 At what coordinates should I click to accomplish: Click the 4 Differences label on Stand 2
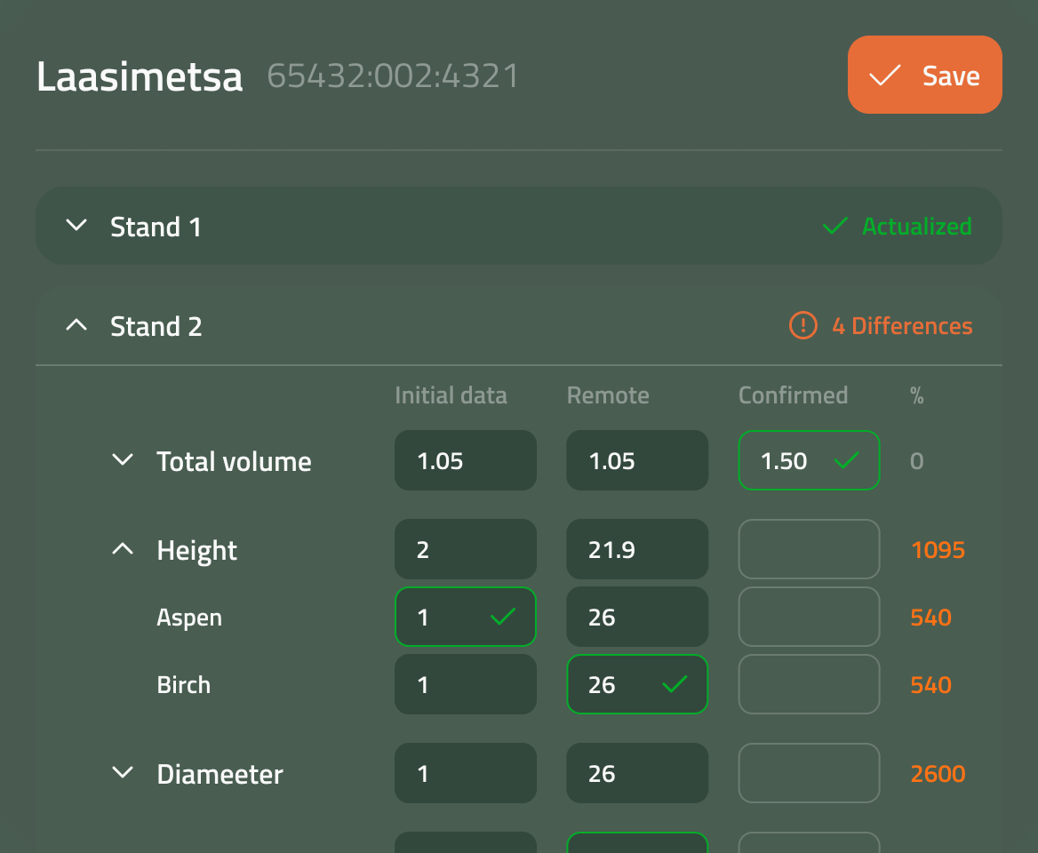coord(902,326)
